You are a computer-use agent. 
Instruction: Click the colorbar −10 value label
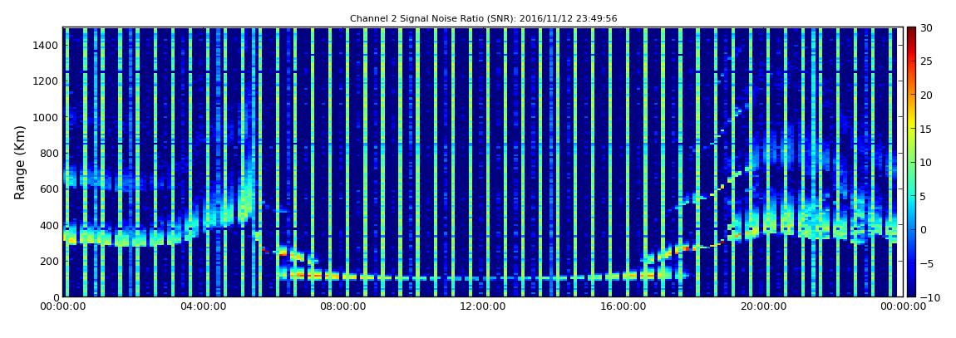pos(928,296)
